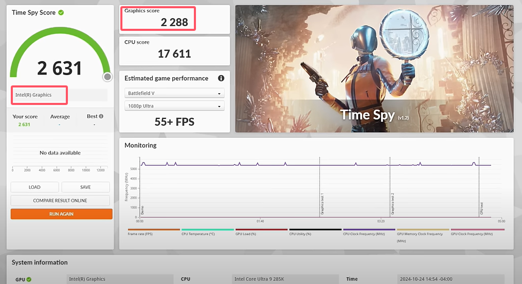Click the black CPU Utility color bar
The width and height of the screenshot is (522, 284).
coord(315,229)
